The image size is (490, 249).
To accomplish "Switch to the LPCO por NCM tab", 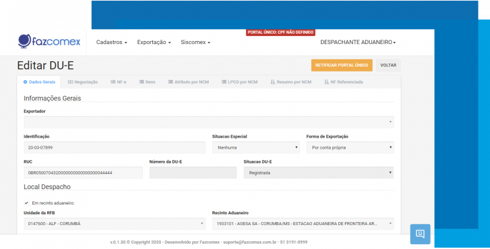I will (238, 81).
